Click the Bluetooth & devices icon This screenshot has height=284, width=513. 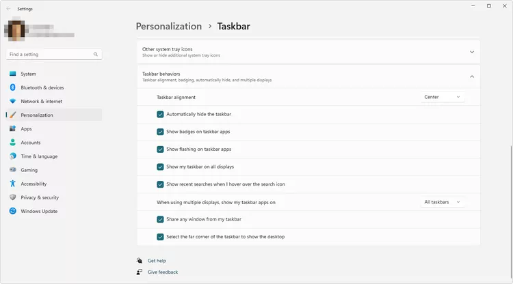[13, 87]
